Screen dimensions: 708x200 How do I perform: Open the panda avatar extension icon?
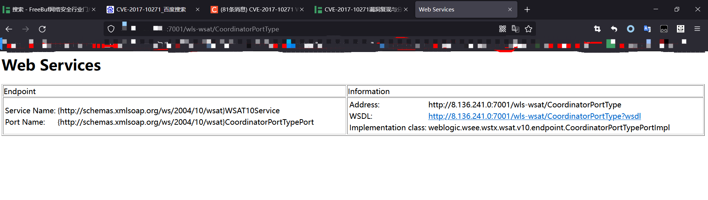coord(681,29)
